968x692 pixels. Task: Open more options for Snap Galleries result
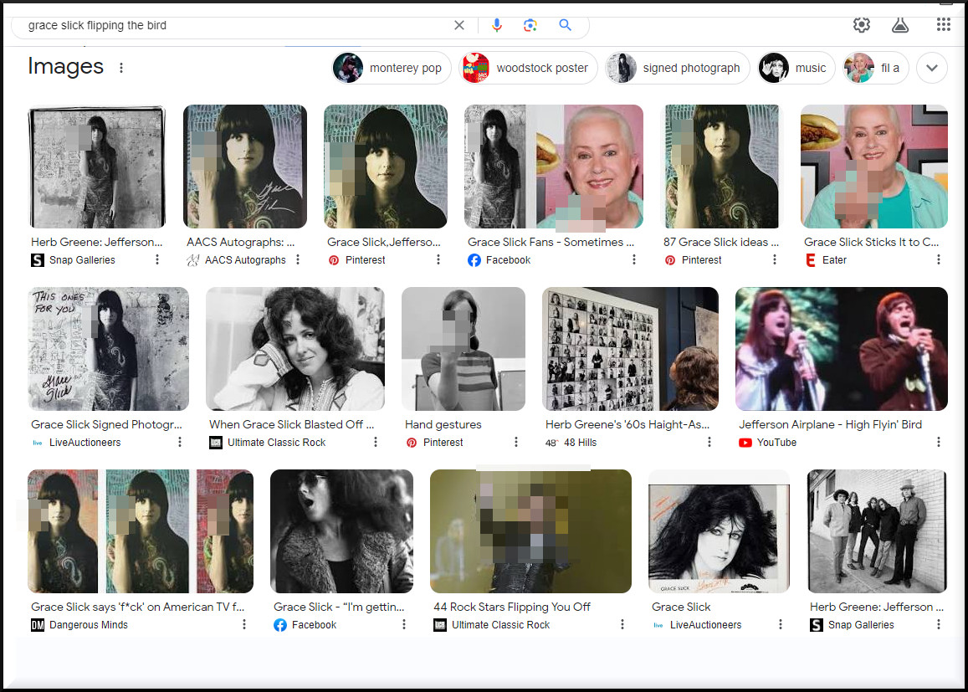(156, 260)
